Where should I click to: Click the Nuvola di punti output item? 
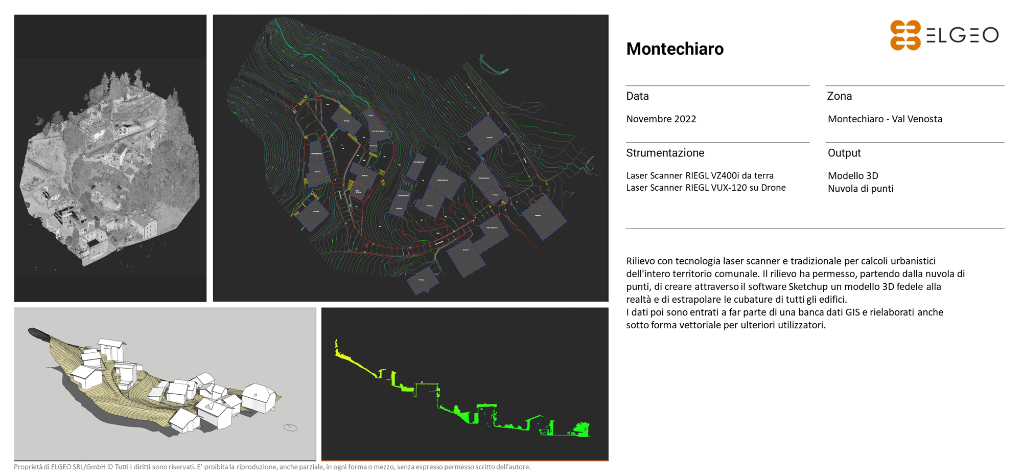click(861, 189)
